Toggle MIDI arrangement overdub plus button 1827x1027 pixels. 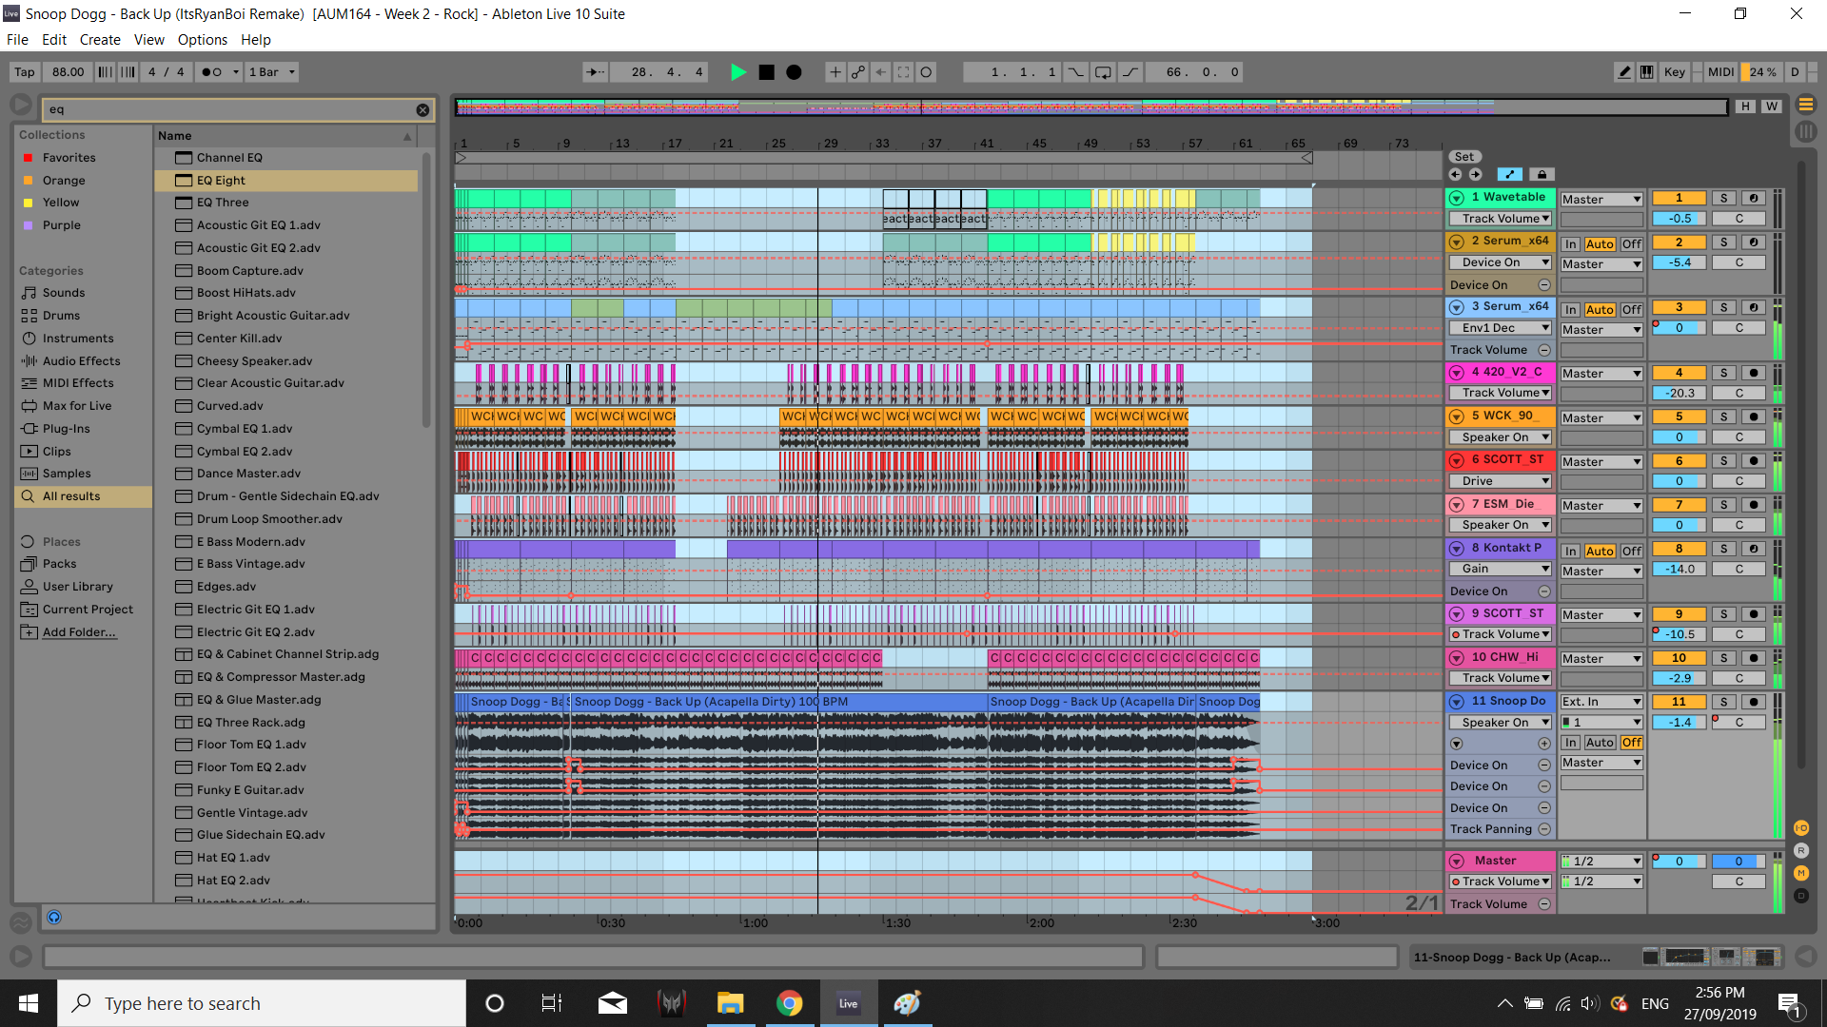pos(835,72)
